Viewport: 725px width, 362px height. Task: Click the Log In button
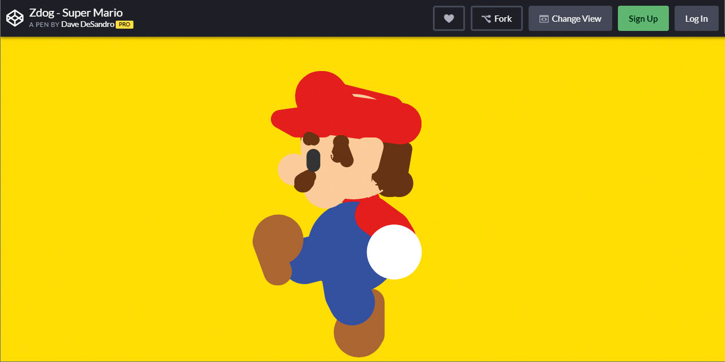pyautogui.click(x=696, y=18)
